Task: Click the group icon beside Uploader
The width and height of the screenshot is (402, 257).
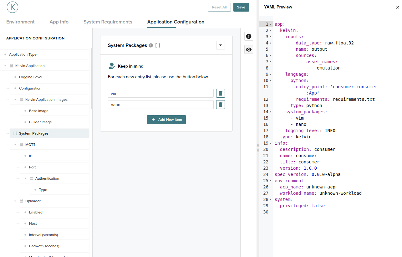Action: click(22, 201)
